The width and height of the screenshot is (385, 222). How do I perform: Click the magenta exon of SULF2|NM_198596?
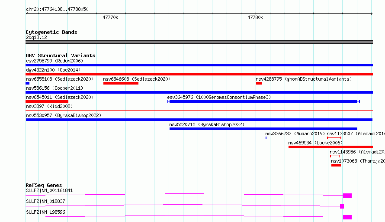[347, 217]
